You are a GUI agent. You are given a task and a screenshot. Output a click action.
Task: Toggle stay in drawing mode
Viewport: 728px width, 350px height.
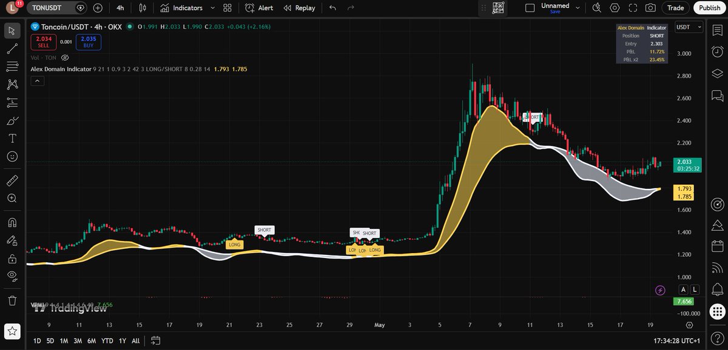12,240
